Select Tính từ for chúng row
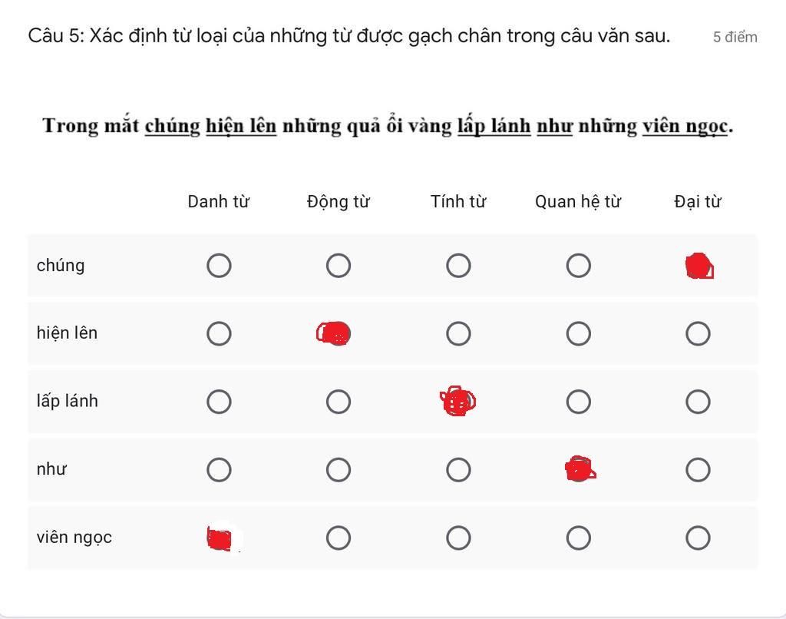 click(458, 266)
